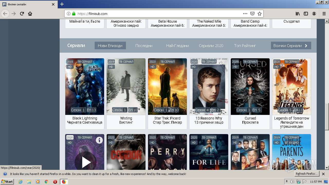Open page actions three-dot menu
The width and height of the screenshot is (329, 185).
pyautogui.click(x=245, y=14)
